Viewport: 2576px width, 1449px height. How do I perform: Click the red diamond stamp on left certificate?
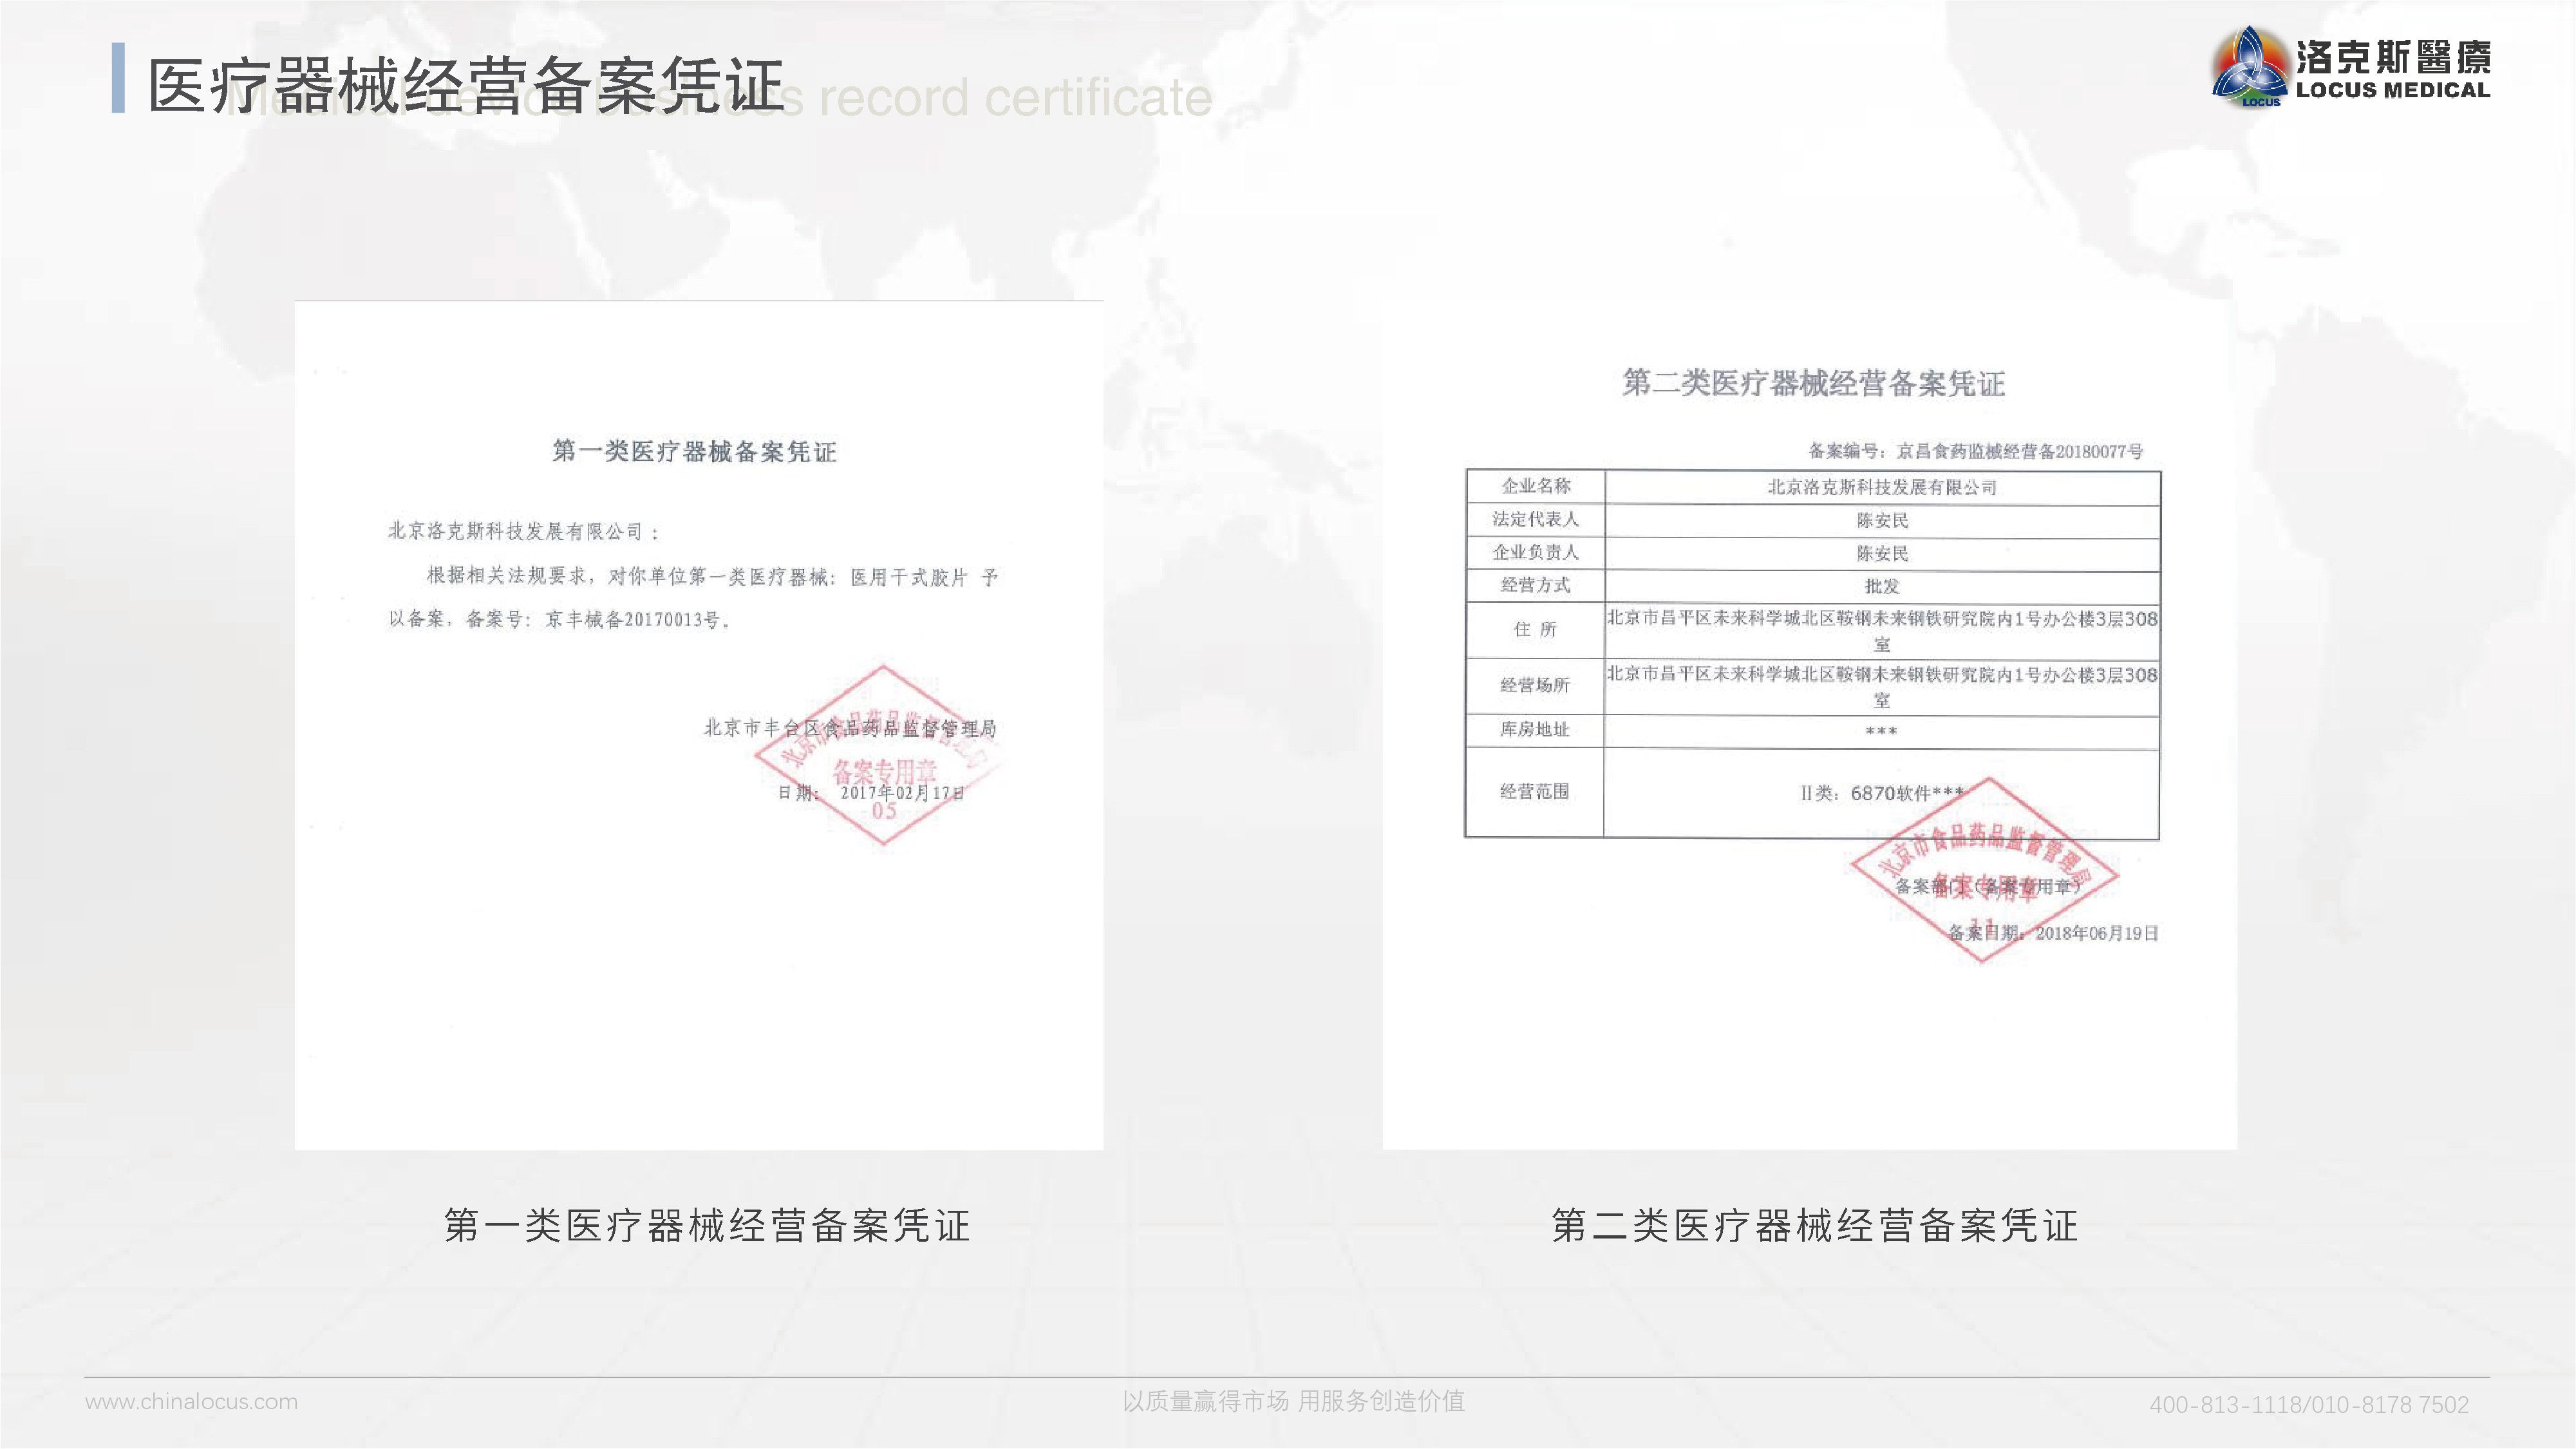880,755
